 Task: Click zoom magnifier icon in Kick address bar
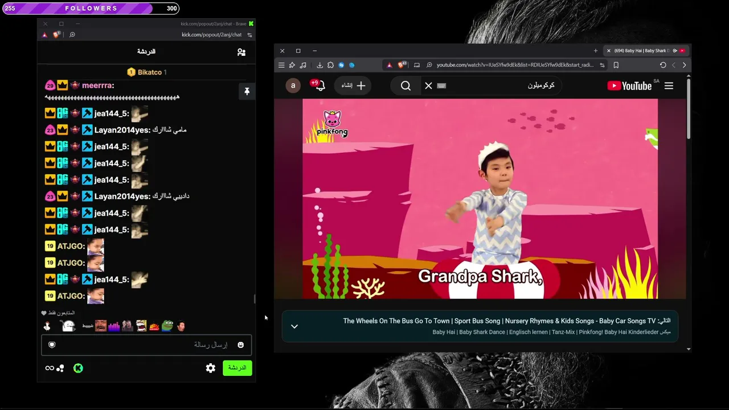72,35
